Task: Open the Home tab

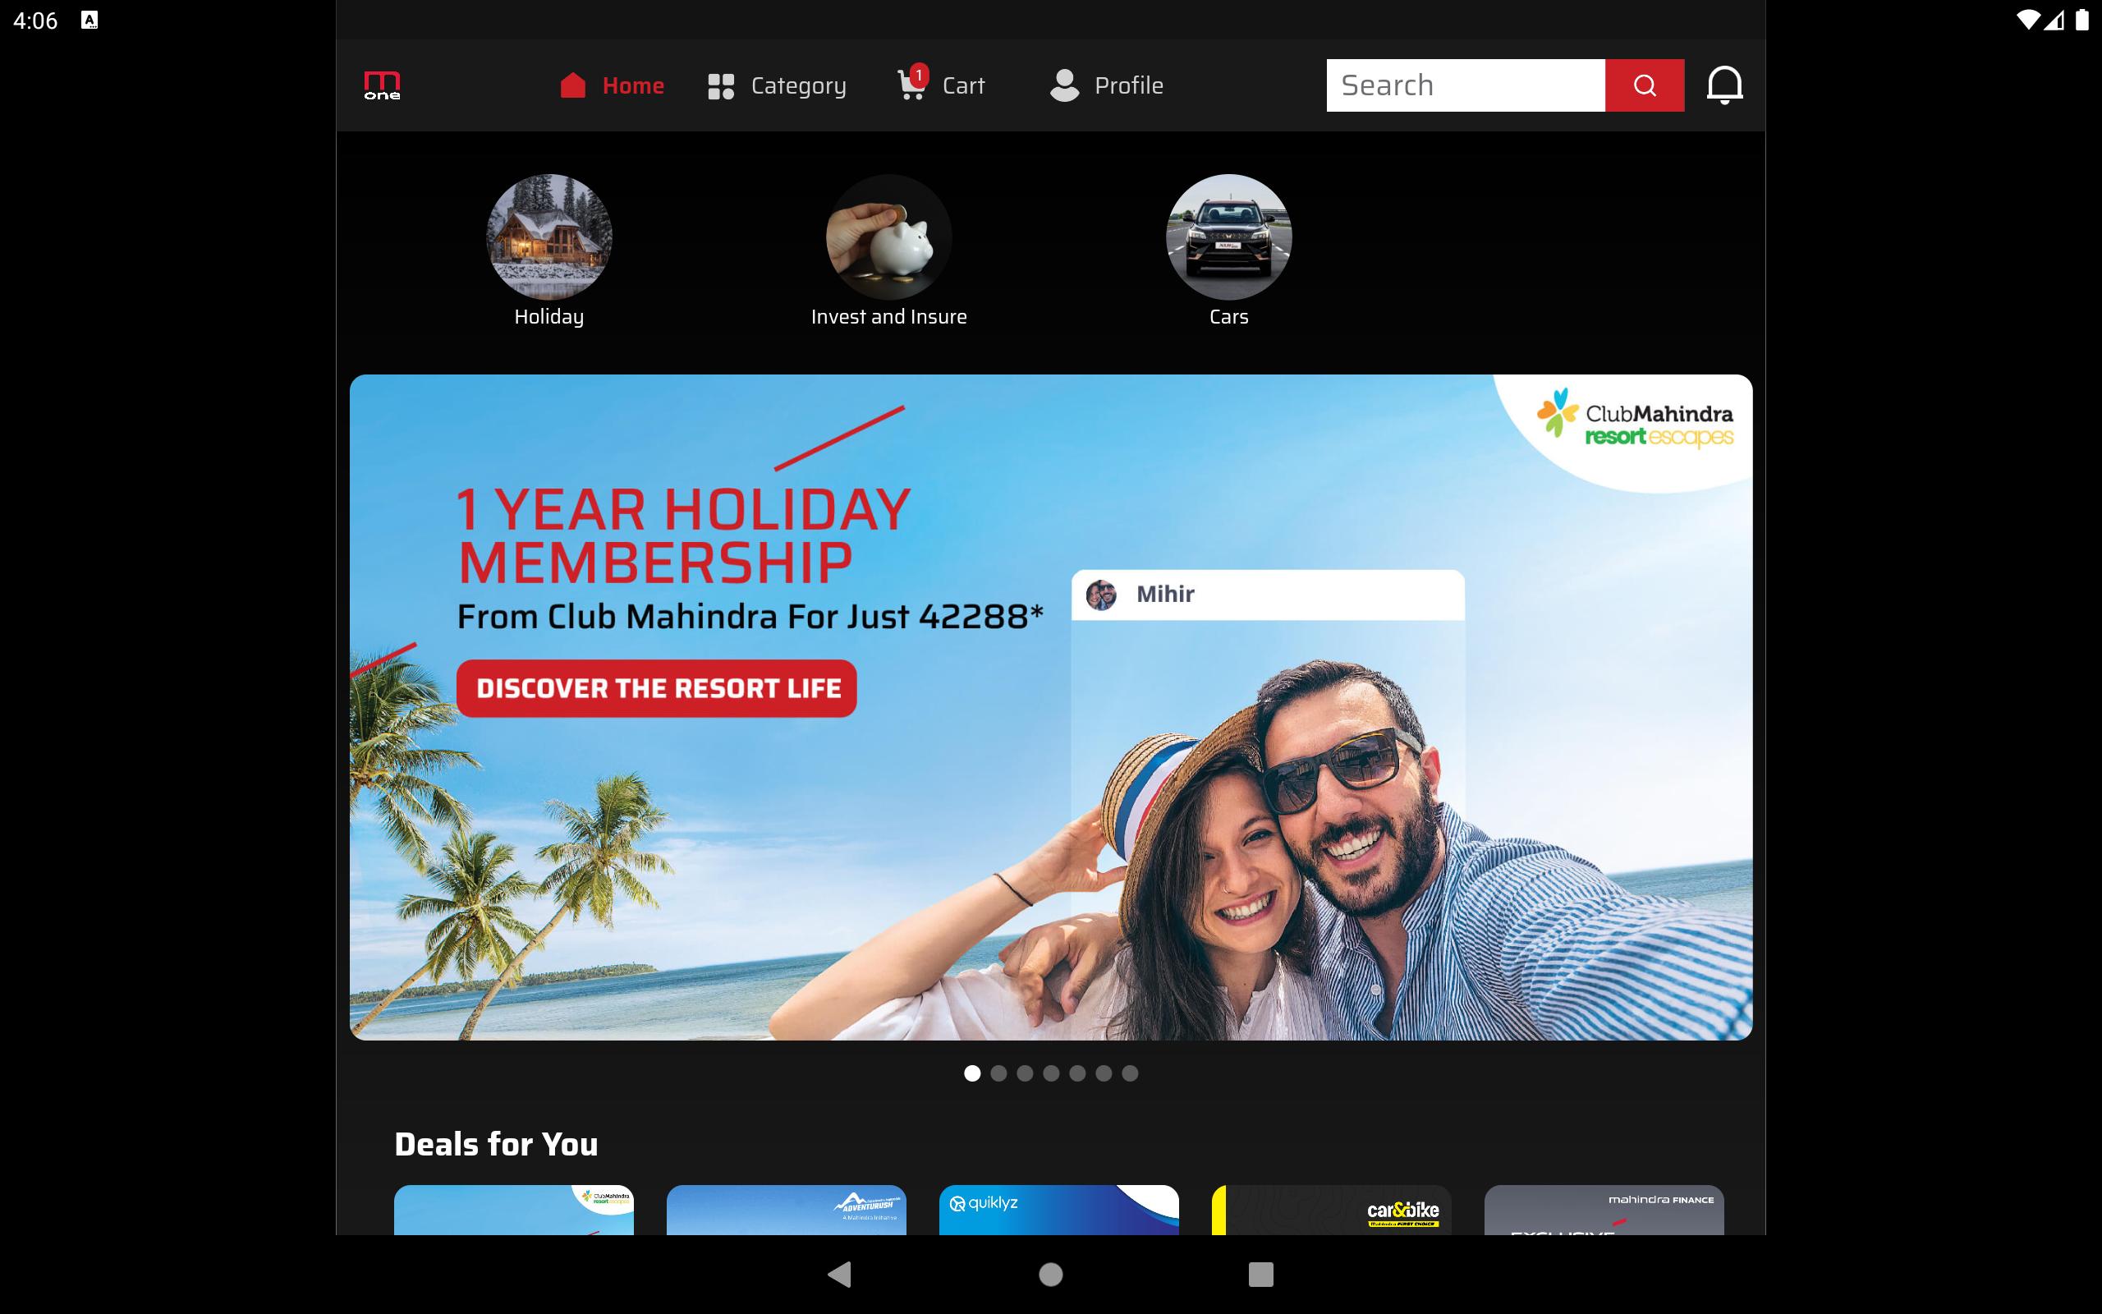Action: [613, 85]
